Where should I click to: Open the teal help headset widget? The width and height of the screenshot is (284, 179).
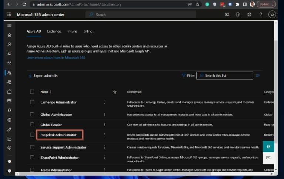(x=268, y=146)
